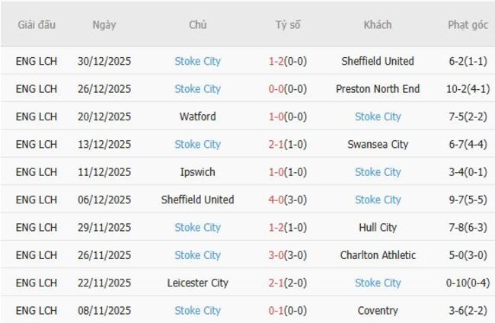
Task: Click Watford home team name
Action: tap(197, 117)
